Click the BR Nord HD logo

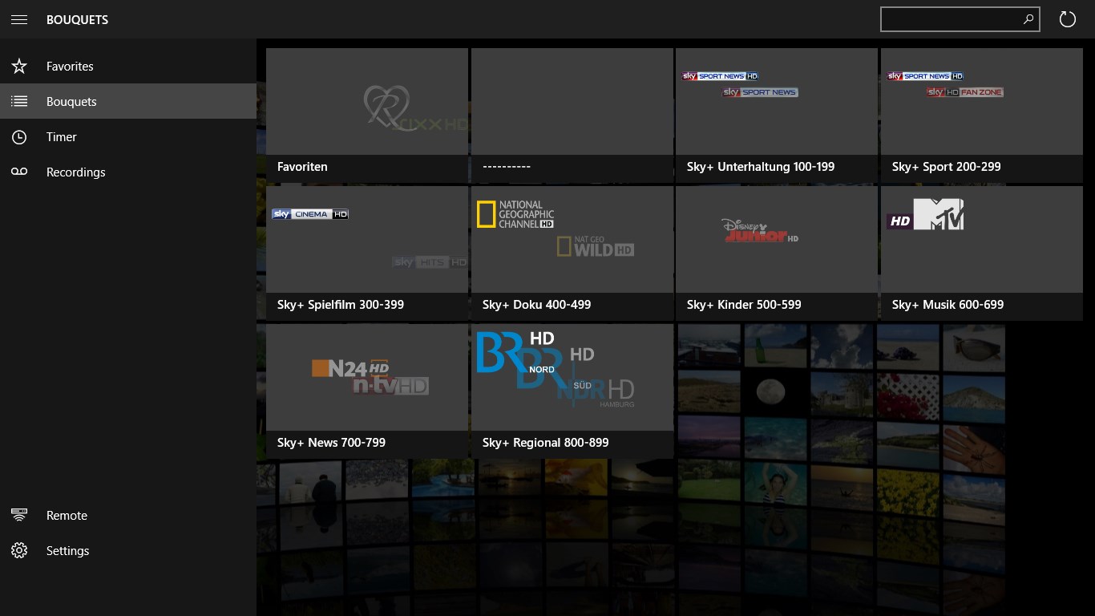point(515,352)
